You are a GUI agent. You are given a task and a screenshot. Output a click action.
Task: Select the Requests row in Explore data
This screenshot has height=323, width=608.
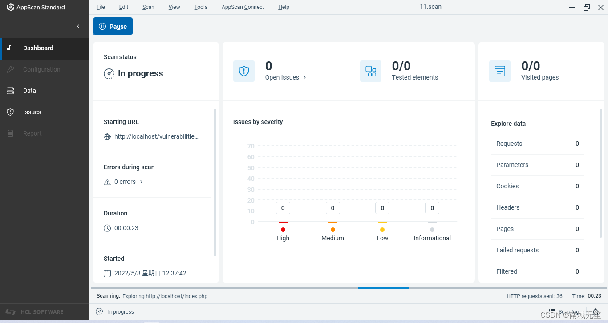537,144
